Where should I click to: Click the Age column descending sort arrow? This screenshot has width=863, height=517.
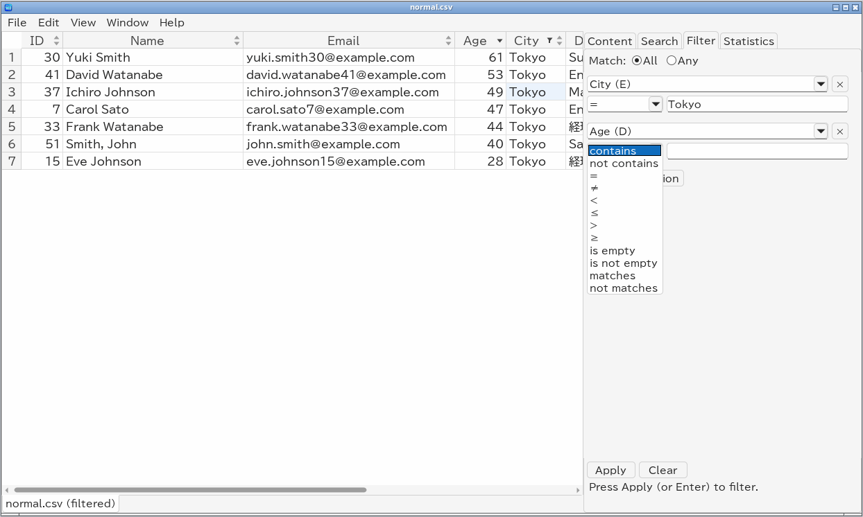pos(499,41)
